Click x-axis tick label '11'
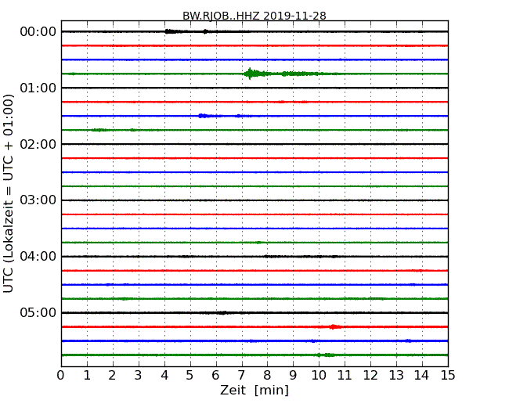The width and height of the screenshot is (509, 407). click(345, 375)
